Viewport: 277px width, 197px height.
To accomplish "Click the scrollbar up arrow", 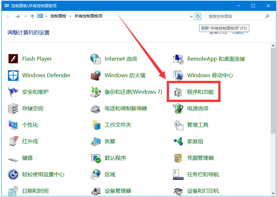I will point(273,46).
